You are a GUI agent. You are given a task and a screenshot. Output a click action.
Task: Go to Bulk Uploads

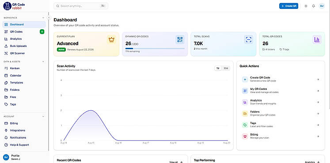click(x=24, y=46)
